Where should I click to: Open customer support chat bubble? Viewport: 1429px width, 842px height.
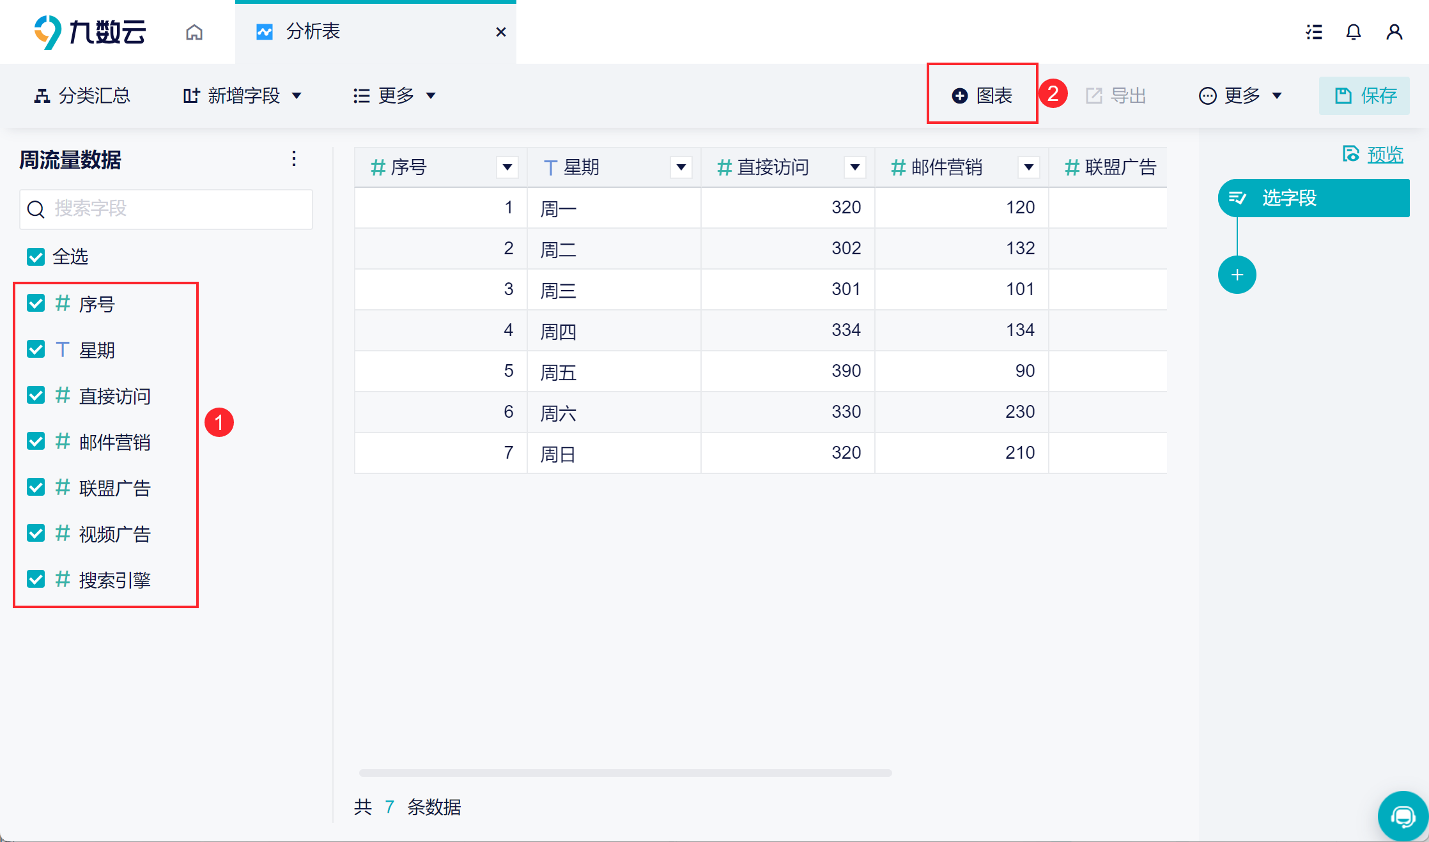[1403, 816]
